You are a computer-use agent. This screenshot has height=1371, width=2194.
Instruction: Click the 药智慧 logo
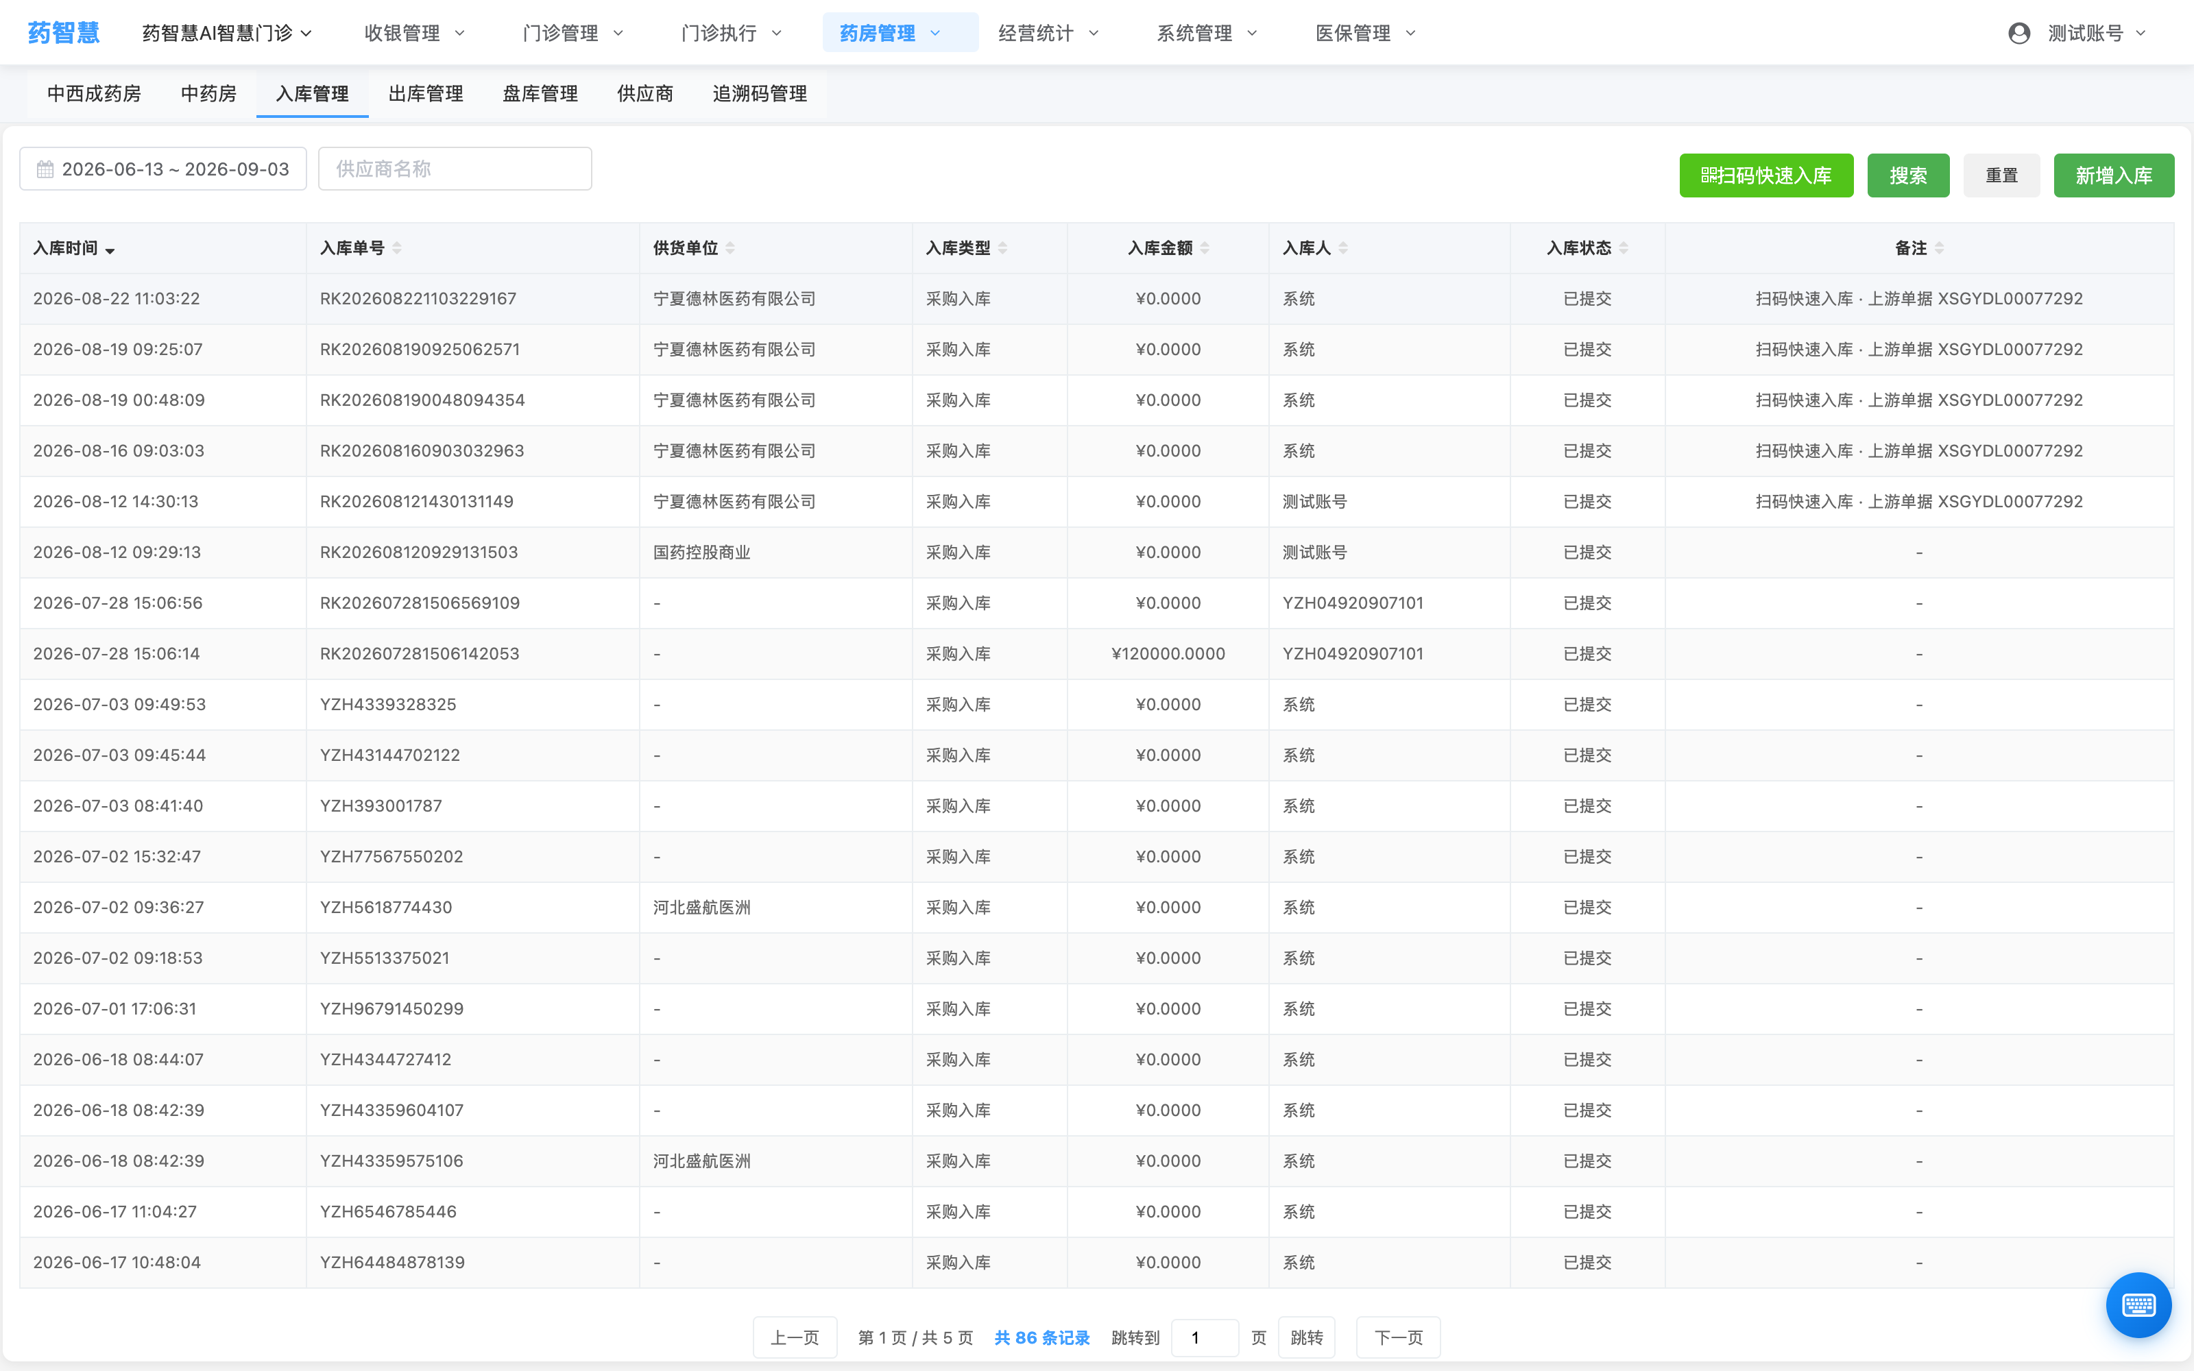coord(64,34)
